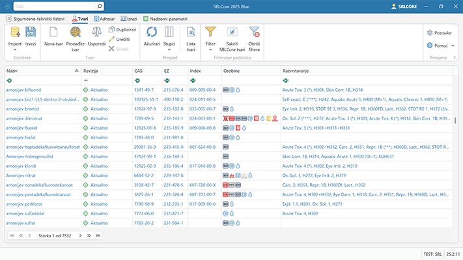Viewport: 463px width, 260px height.
Task: Open the Pomoć help dropdown
Action: coord(440,45)
